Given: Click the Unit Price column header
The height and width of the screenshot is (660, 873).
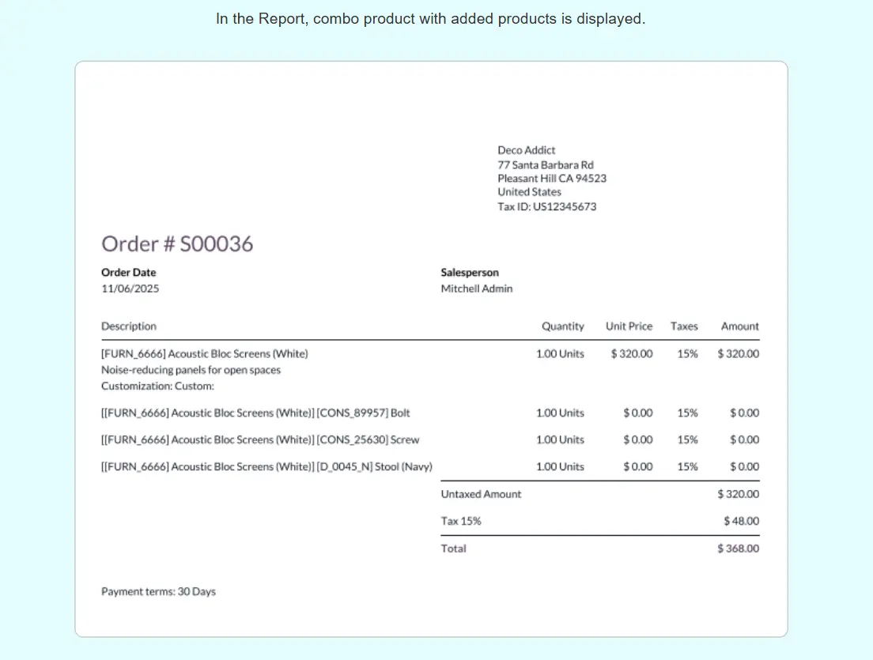Looking at the screenshot, I should click(629, 326).
